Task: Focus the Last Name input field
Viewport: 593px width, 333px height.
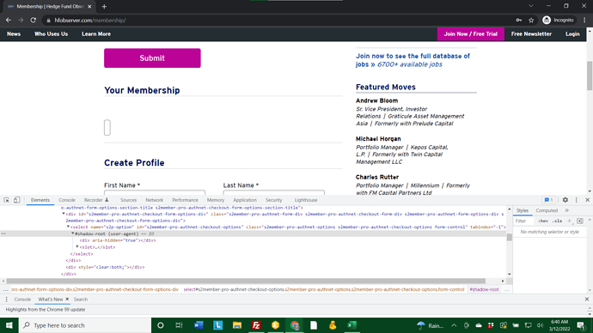Action: 274,192
